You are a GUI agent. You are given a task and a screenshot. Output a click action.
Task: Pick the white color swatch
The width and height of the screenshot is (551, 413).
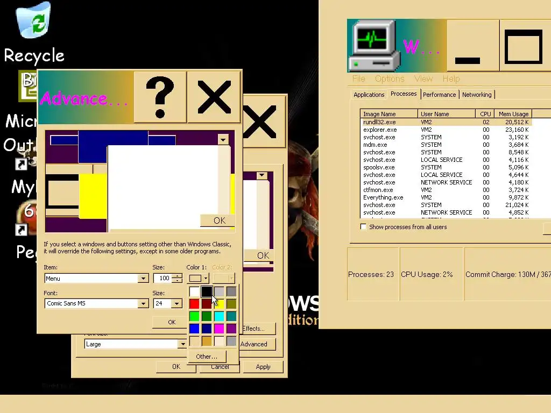194,291
